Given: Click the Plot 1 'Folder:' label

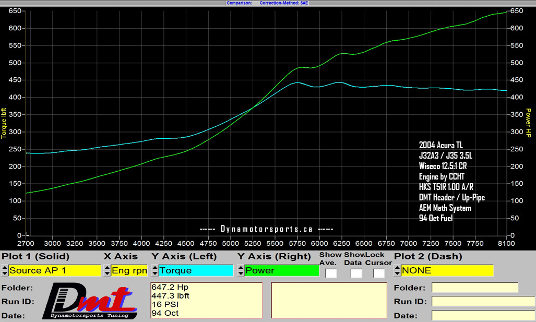Looking at the screenshot, I should (17, 288).
